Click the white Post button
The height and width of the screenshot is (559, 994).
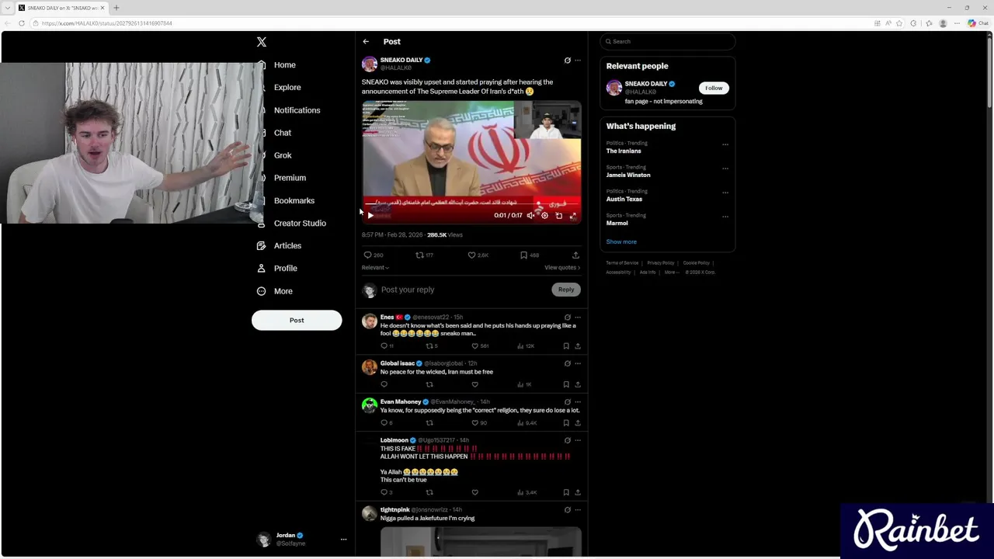click(297, 320)
